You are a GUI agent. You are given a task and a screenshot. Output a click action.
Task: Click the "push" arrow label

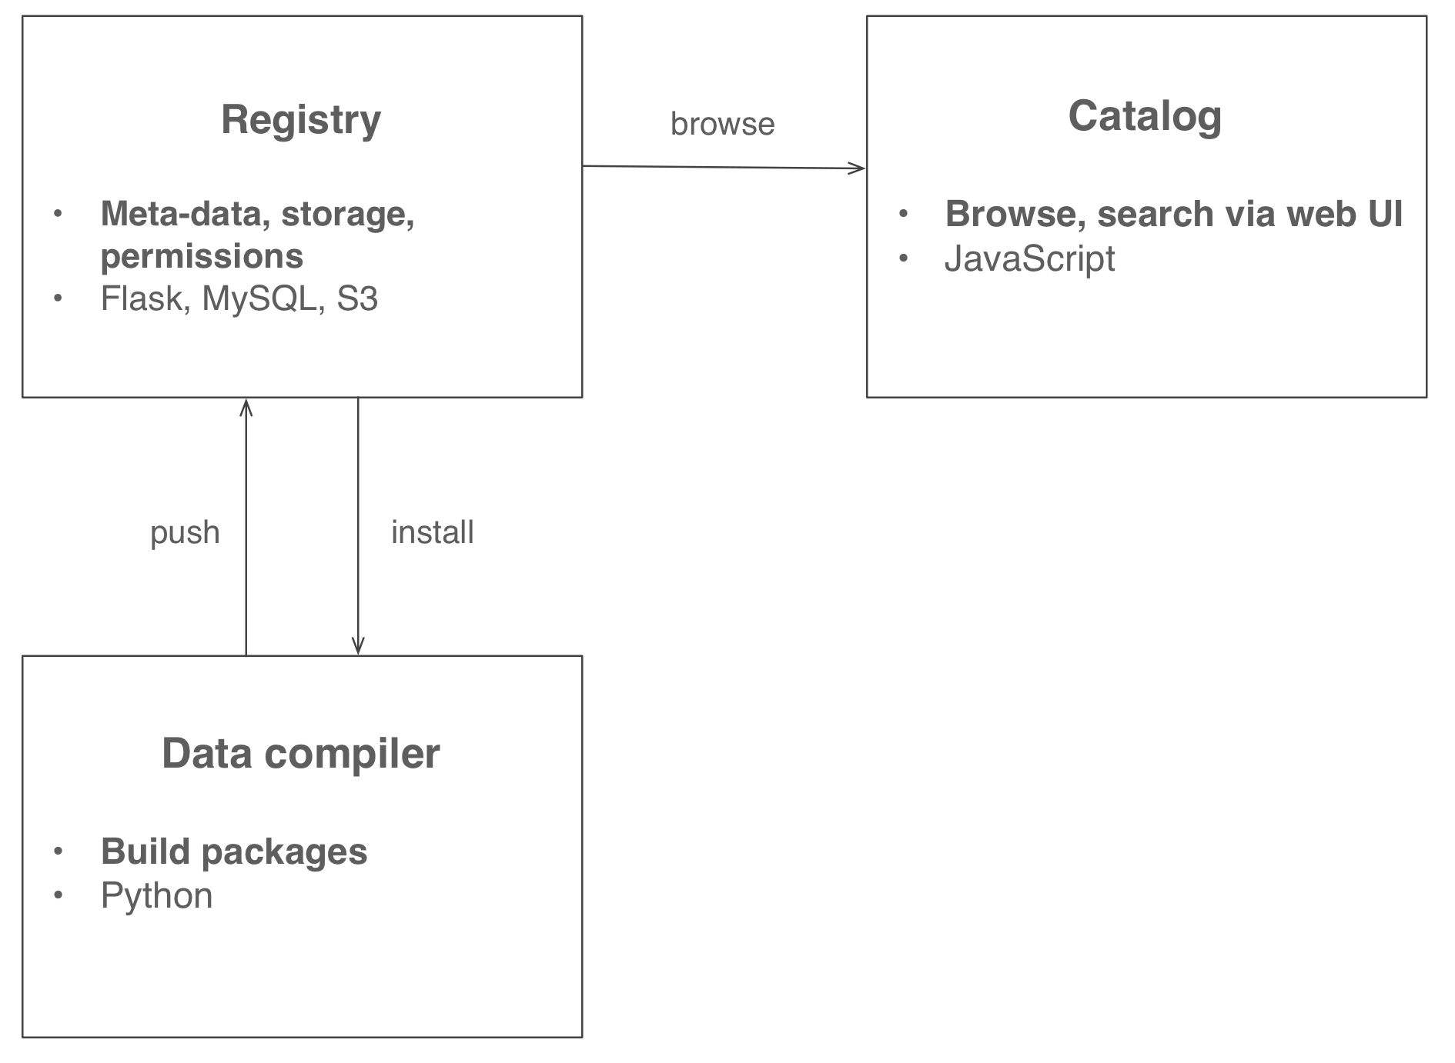tap(185, 532)
